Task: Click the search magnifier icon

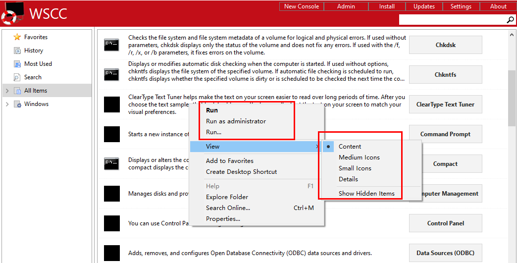Action: pos(510,20)
